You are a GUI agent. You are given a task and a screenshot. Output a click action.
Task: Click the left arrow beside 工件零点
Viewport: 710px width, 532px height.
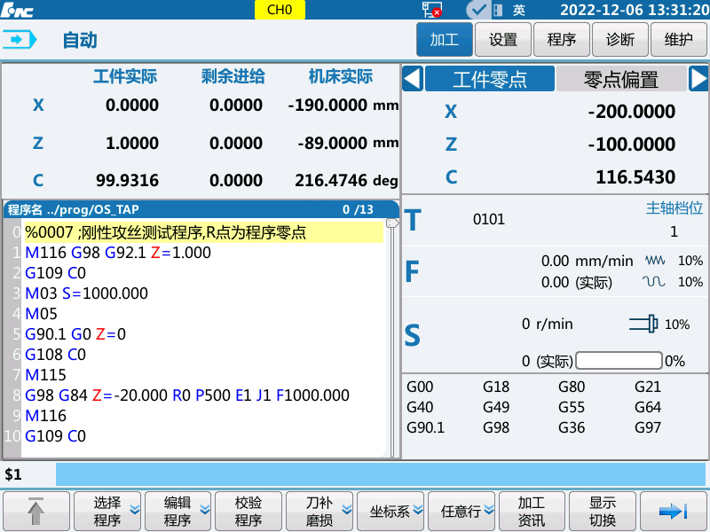pyautogui.click(x=412, y=79)
